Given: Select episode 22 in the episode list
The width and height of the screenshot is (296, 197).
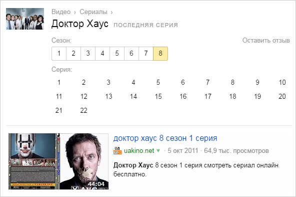Looking at the screenshot, I should [83, 110].
